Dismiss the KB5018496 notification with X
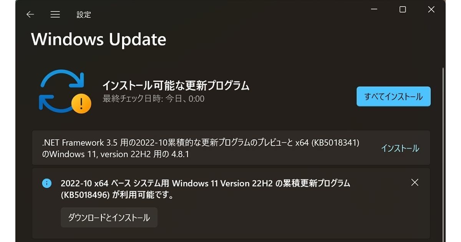461x242 pixels. pos(415,182)
